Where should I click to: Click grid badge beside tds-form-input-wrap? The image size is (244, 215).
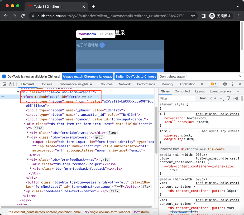point(99,138)
